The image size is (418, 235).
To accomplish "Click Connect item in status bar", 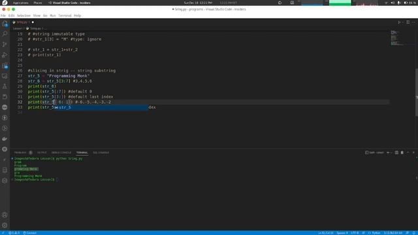I will point(29,233).
